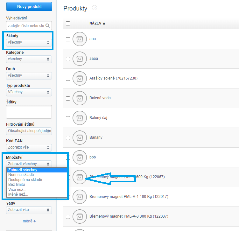Click the product icon for Banany
The image size is (239, 231).
80,137
